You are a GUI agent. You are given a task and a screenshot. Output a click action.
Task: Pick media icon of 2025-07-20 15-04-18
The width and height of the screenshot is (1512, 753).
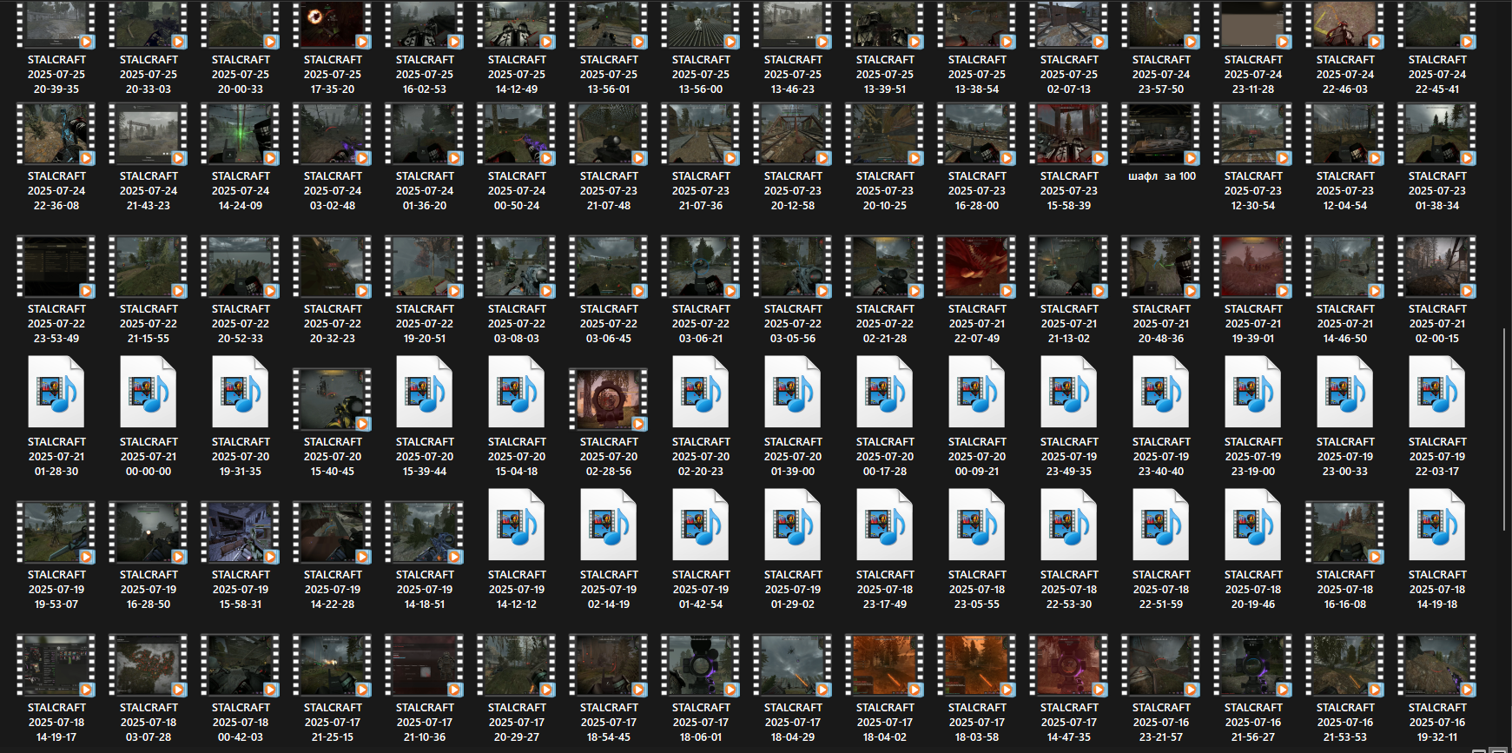[x=517, y=393]
